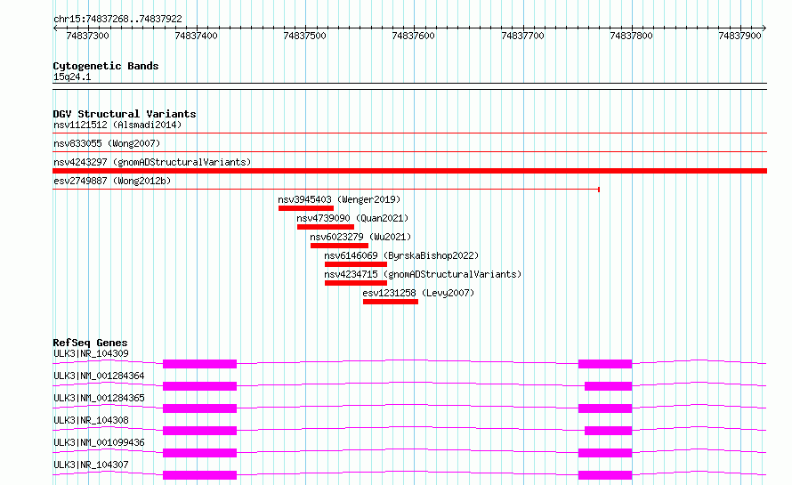This screenshot has width=792, height=485.
Task: Click ruler position 74837500
Action: point(304,36)
